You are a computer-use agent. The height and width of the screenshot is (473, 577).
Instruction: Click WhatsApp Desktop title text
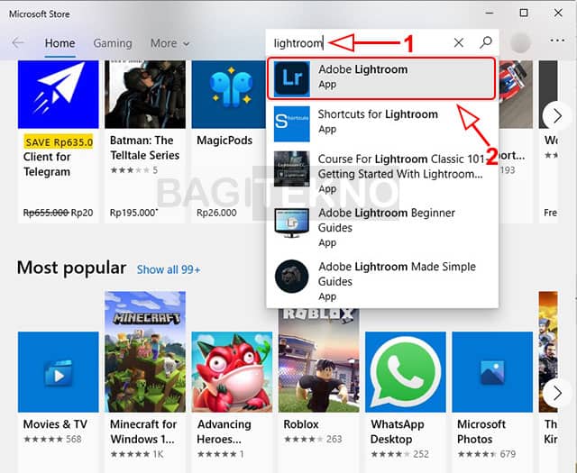[x=397, y=432]
